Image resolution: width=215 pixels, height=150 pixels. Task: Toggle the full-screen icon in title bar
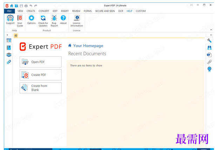192,5
